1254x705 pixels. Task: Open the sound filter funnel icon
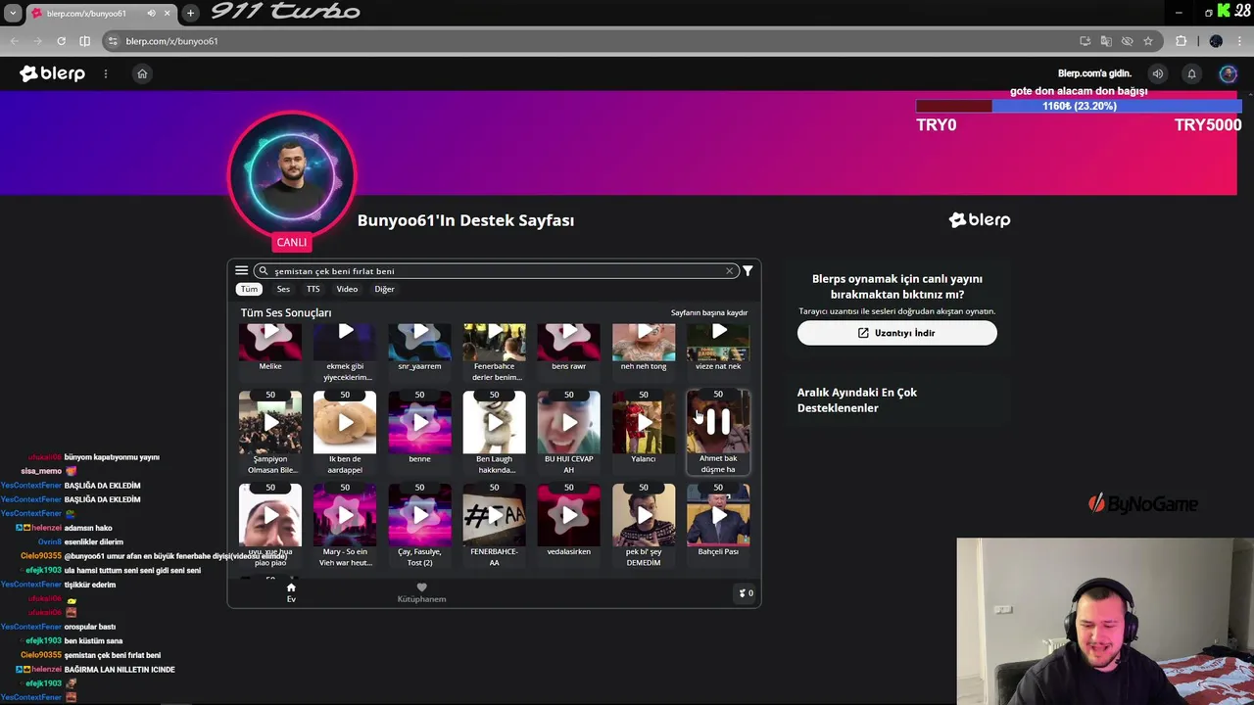point(748,271)
